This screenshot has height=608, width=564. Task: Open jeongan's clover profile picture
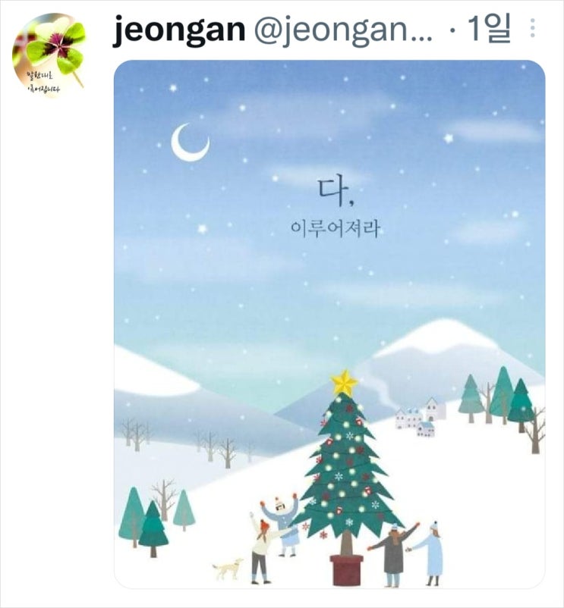click(x=49, y=55)
